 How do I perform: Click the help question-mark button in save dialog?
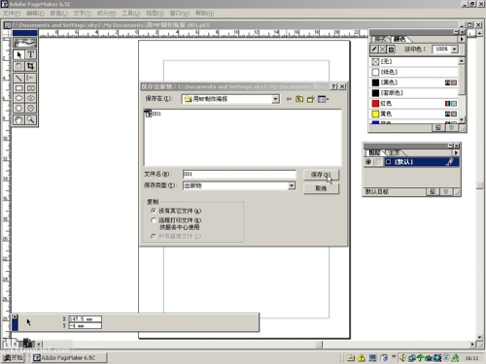click(333, 86)
